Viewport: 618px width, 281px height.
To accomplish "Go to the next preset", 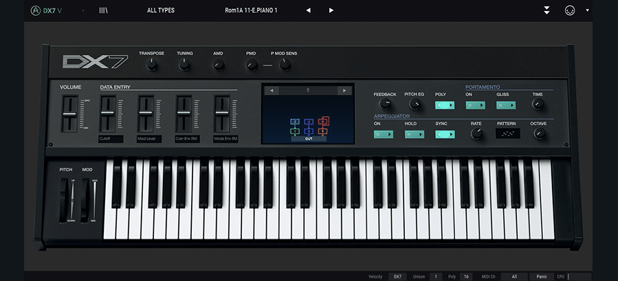I will 331,10.
